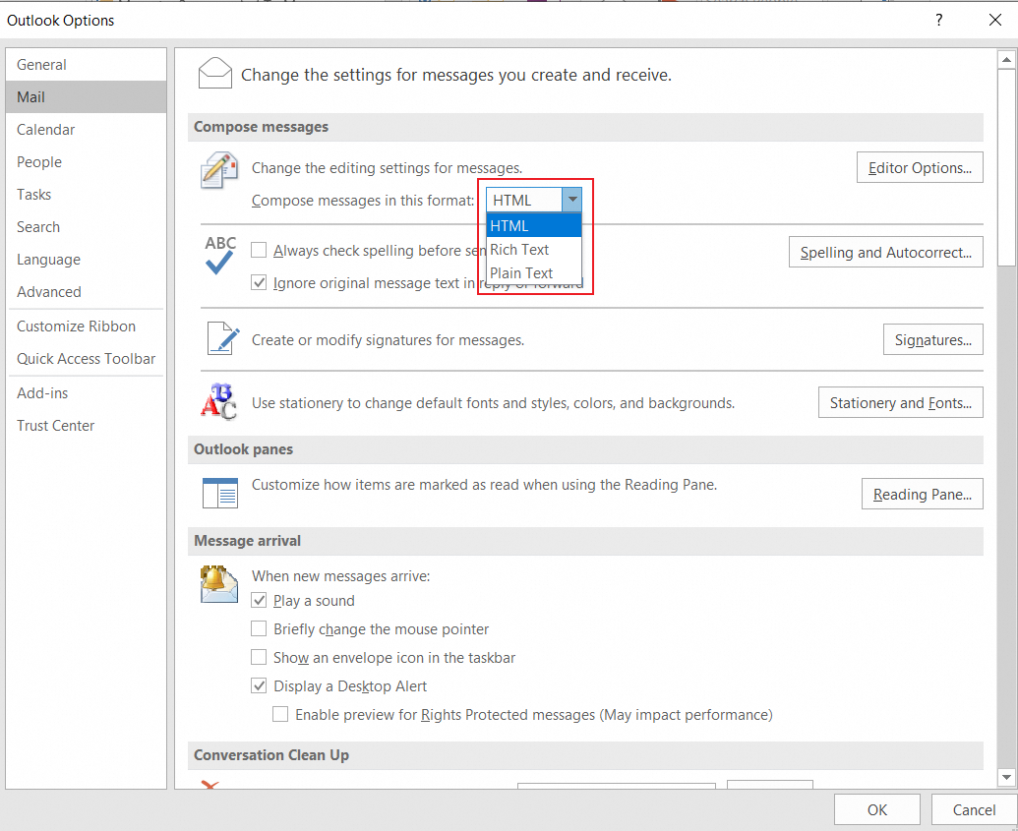Click the scrollbar down arrow
The image size is (1018, 831).
pos(1006,777)
